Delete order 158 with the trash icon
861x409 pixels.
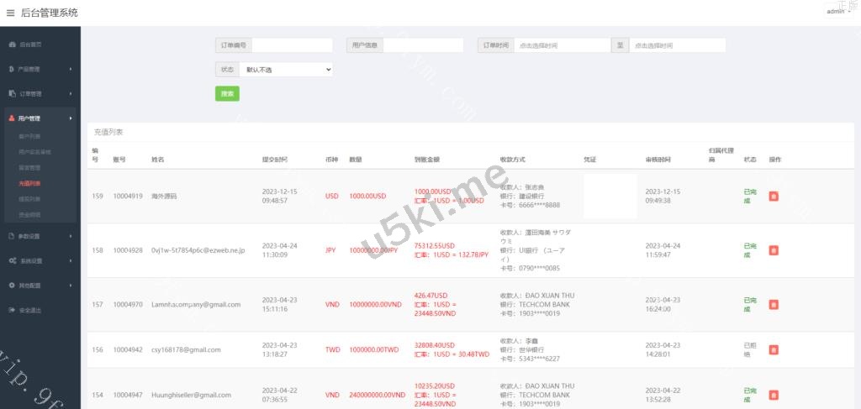click(774, 249)
